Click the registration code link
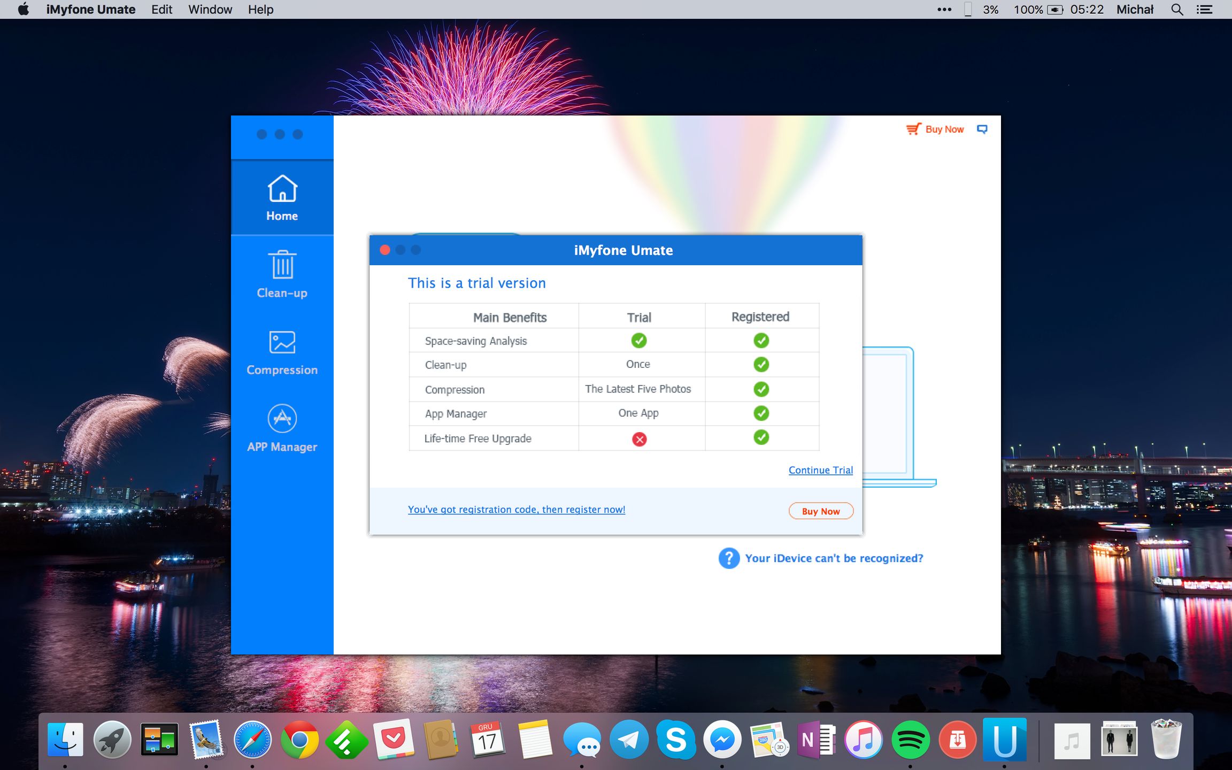Screen dimensions: 1232x770 (516, 509)
